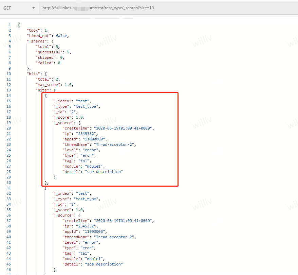298x275 pixels.
Task: Click "ip": "2345332" on line 21
Action: click(x=80, y=134)
